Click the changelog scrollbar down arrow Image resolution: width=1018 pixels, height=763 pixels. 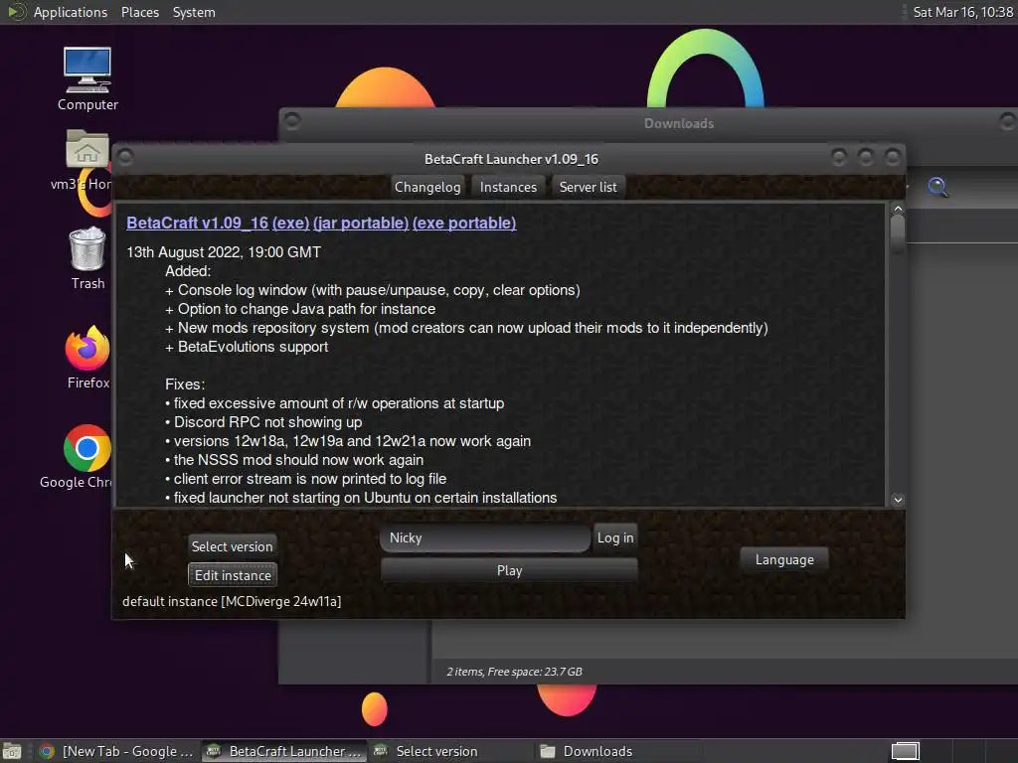[x=898, y=500]
